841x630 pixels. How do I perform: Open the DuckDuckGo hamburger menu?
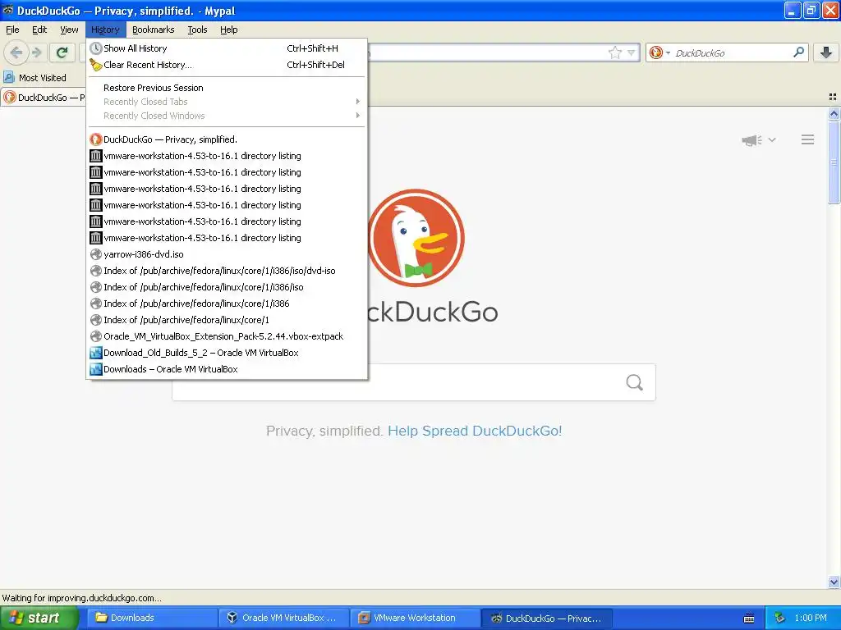pyautogui.click(x=808, y=139)
